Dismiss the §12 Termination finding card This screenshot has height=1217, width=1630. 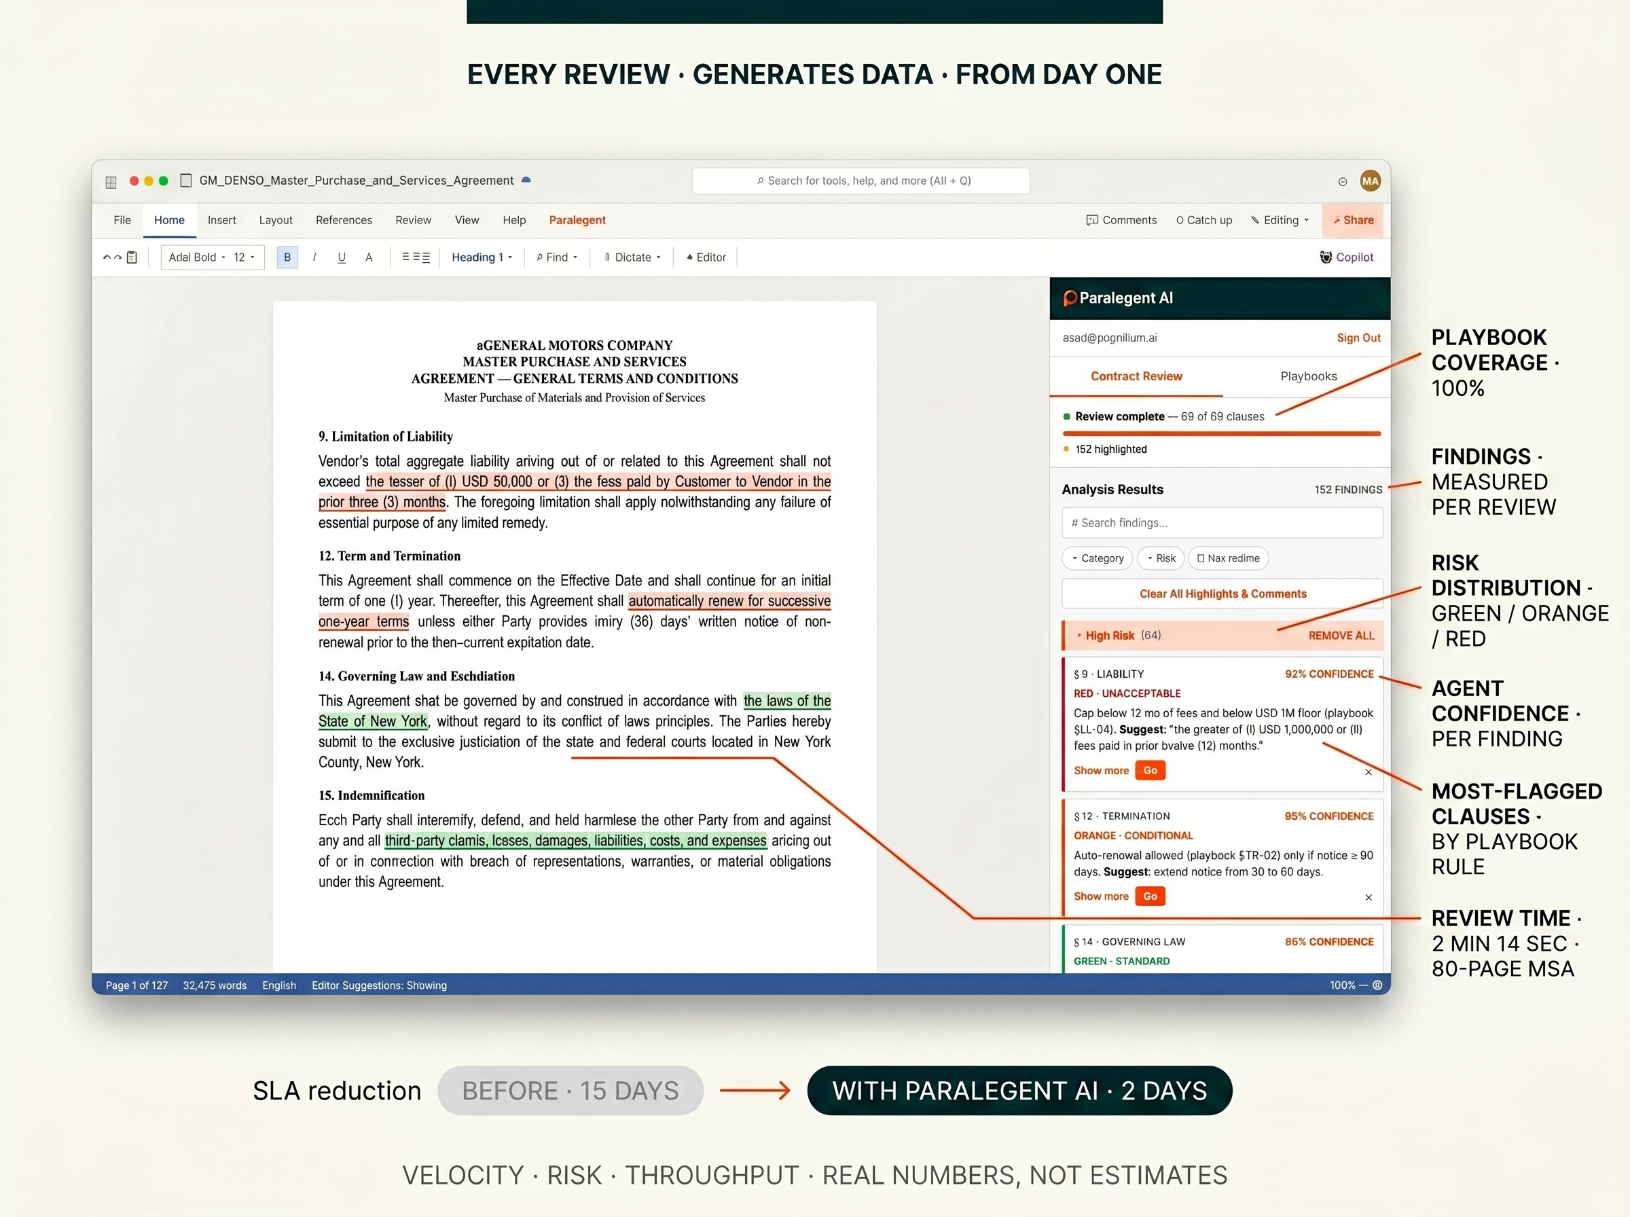(x=1369, y=897)
